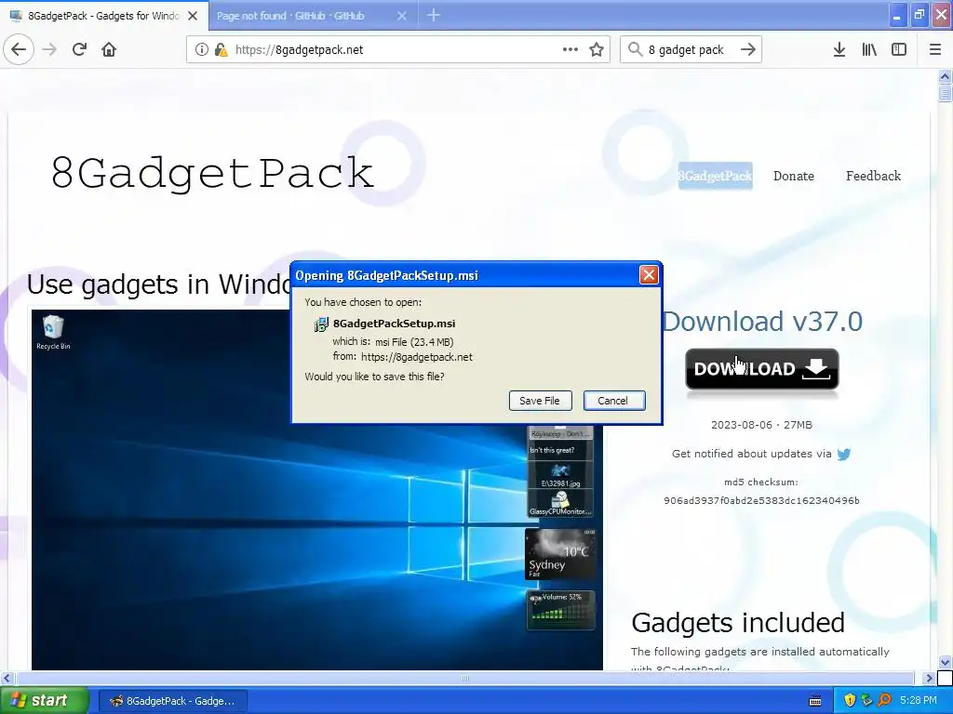This screenshot has height=714, width=953.
Task: Click the padlock warning icon in address bar
Action: (221, 50)
